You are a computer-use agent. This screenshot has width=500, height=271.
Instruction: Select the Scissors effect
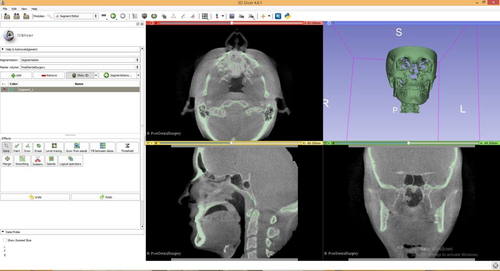[x=37, y=161]
